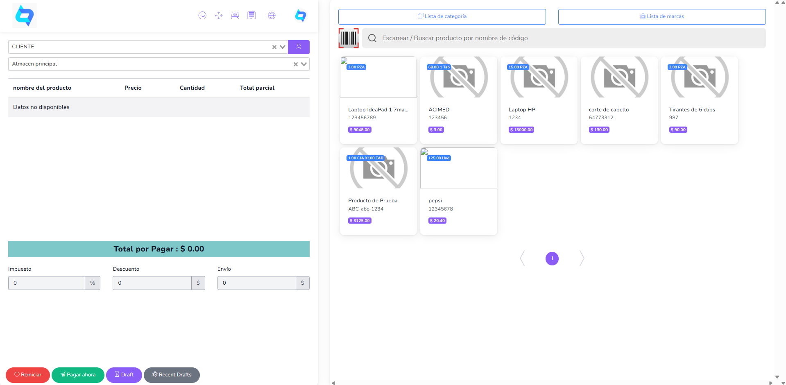Image resolution: width=786 pixels, height=385 pixels.
Task: Open the globe language selector
Action: pos(272,16)
